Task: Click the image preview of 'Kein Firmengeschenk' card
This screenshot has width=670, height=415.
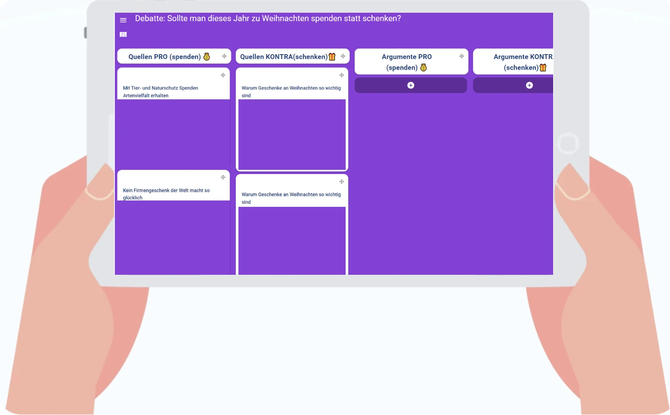Action: pyautogui.click(x=173, y=237)
